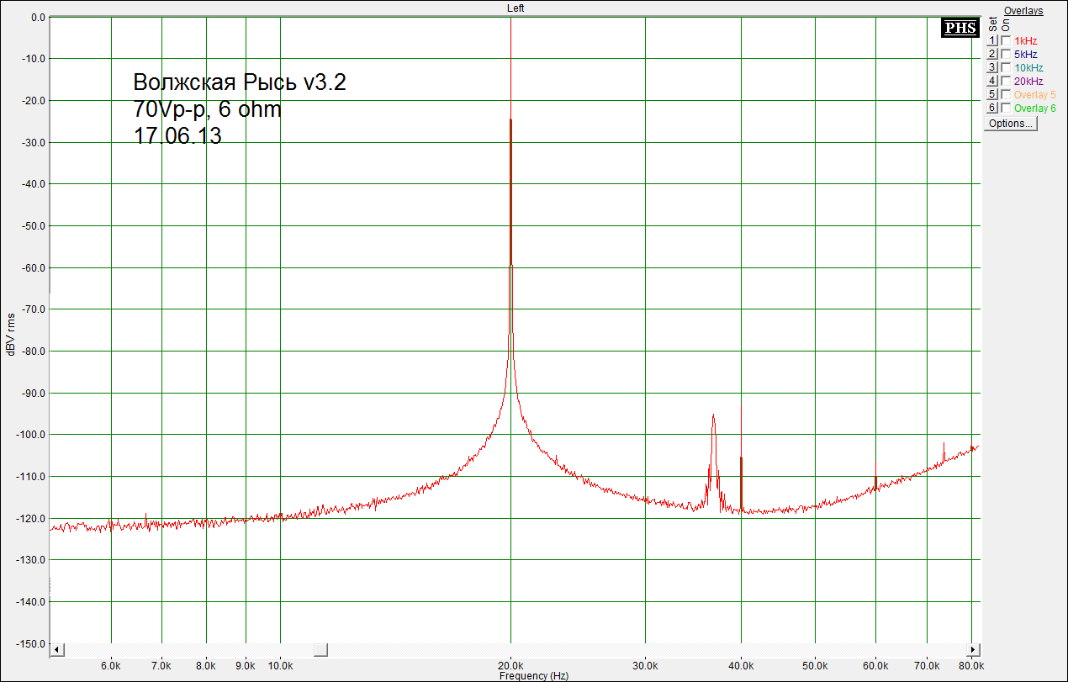Click the purple 20kHz overlay label

click(1028, 82)
